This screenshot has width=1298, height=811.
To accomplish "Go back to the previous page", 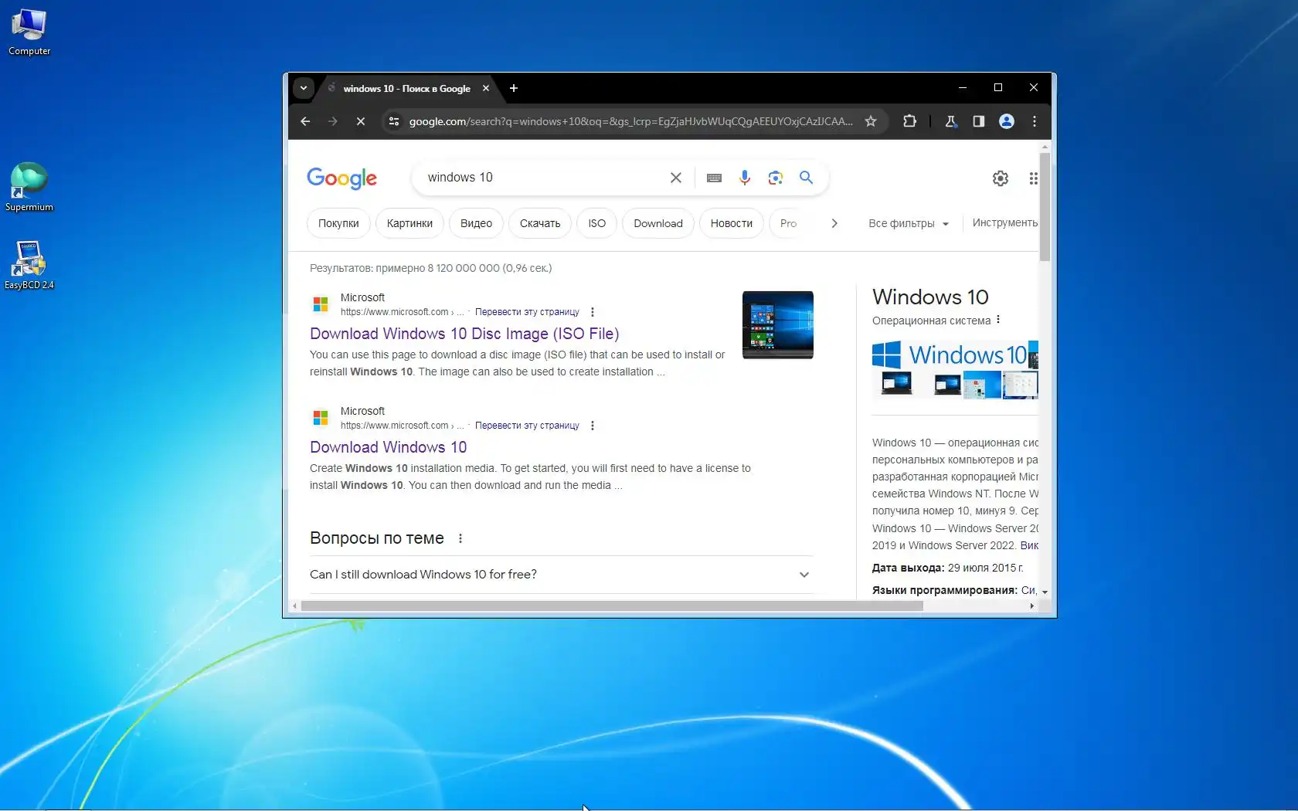I will (305, 121).
